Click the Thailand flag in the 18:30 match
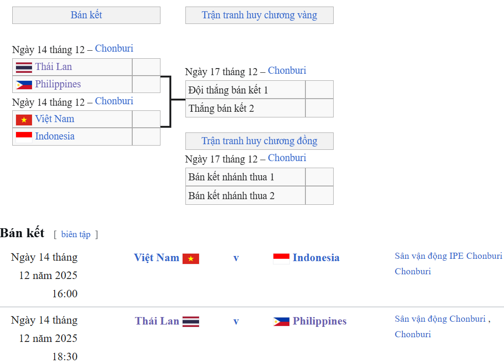The width and height of the screenshot is (504, 364). [x=191, y=322]
